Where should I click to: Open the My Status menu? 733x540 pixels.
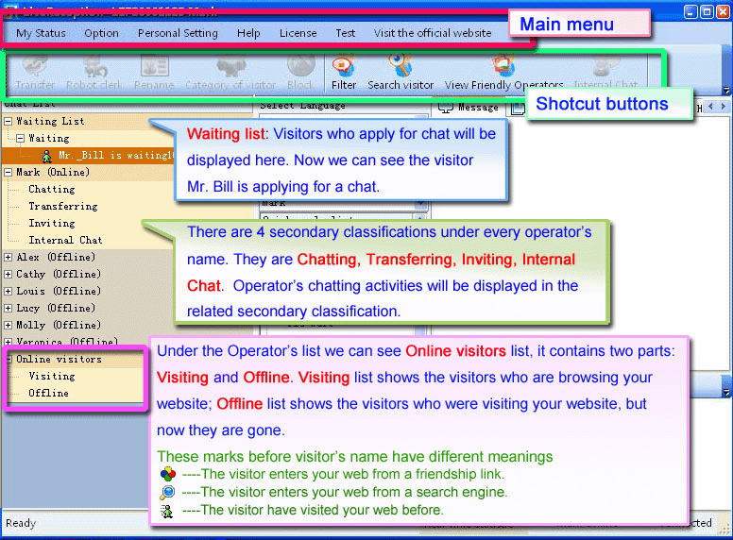(x=41, y=33)
